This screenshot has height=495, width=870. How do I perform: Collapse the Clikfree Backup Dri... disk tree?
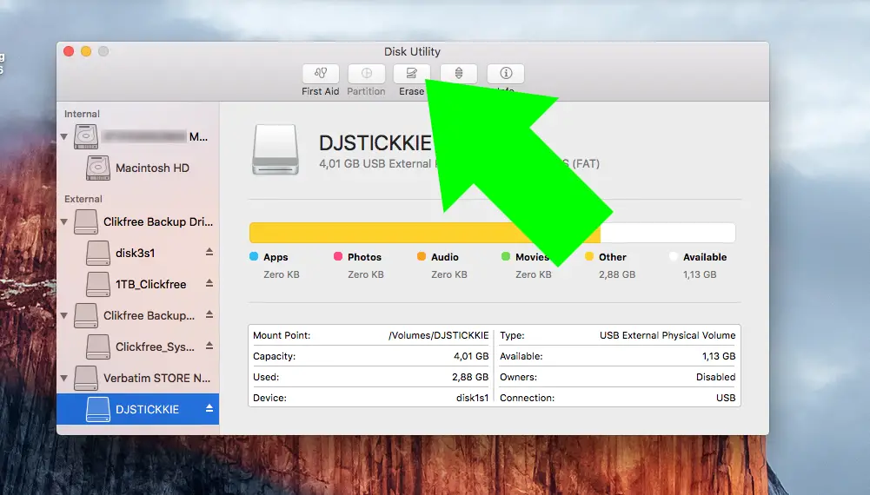tap(63, 221)
